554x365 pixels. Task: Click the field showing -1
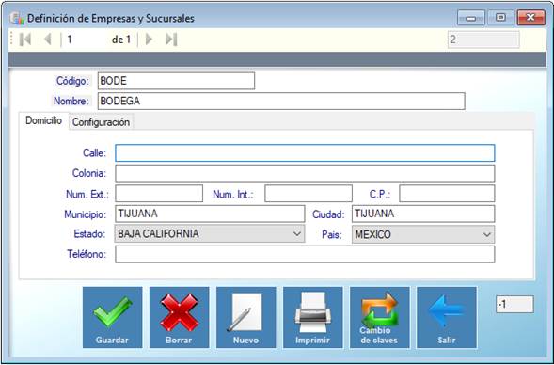coord(514,304)
